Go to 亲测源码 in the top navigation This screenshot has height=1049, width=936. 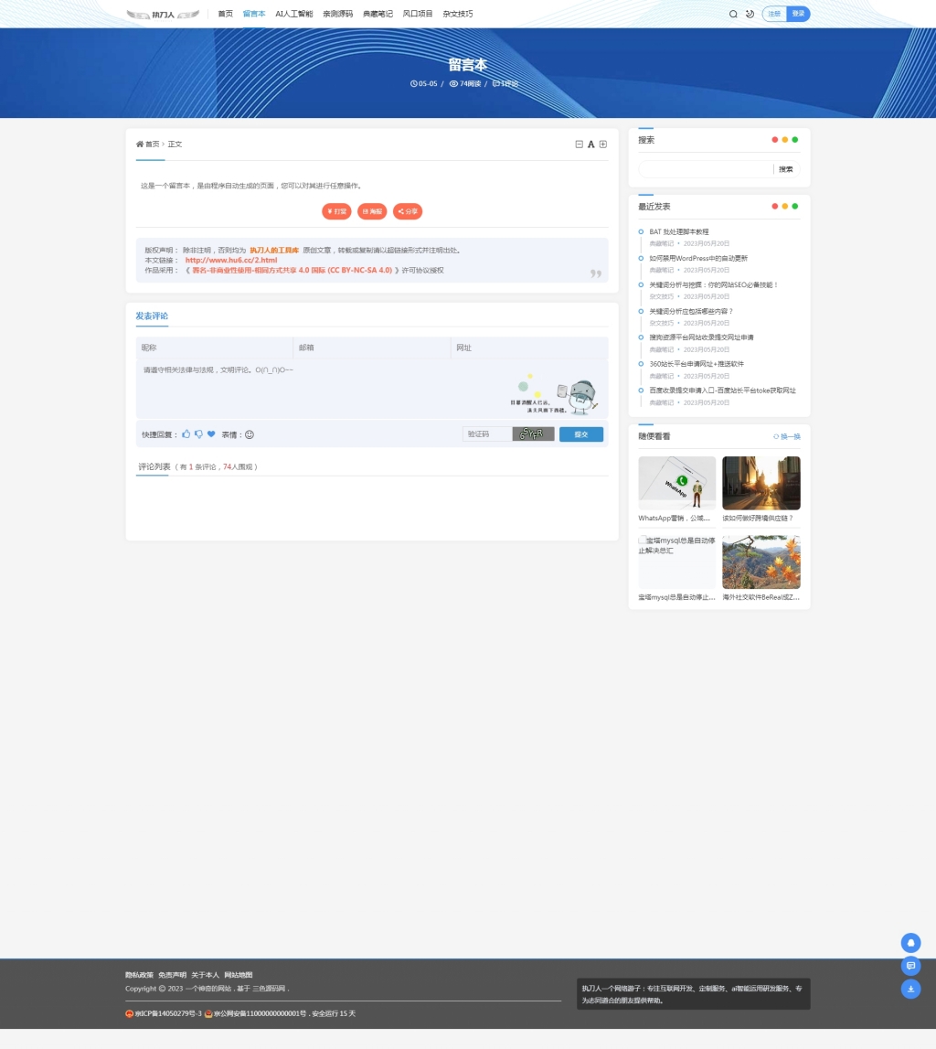[337, 14]
